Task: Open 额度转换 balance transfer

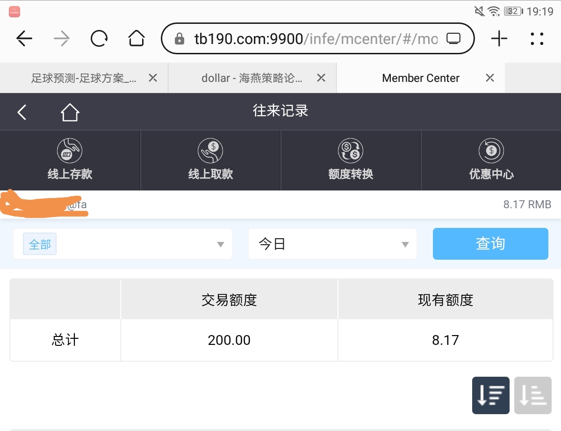Action: (x=351, y=160)
